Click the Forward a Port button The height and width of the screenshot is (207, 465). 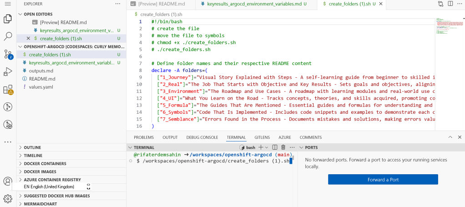pos(383,179)
